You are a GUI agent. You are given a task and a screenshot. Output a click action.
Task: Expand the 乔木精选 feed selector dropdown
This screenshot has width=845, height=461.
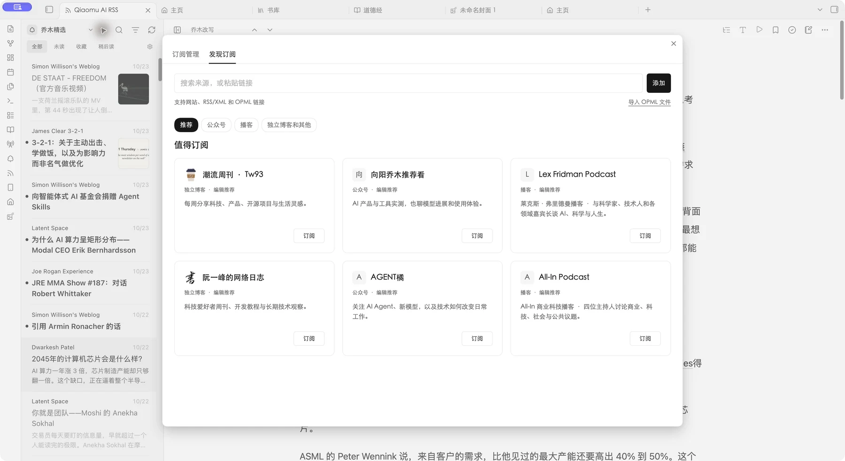(91, 30)
